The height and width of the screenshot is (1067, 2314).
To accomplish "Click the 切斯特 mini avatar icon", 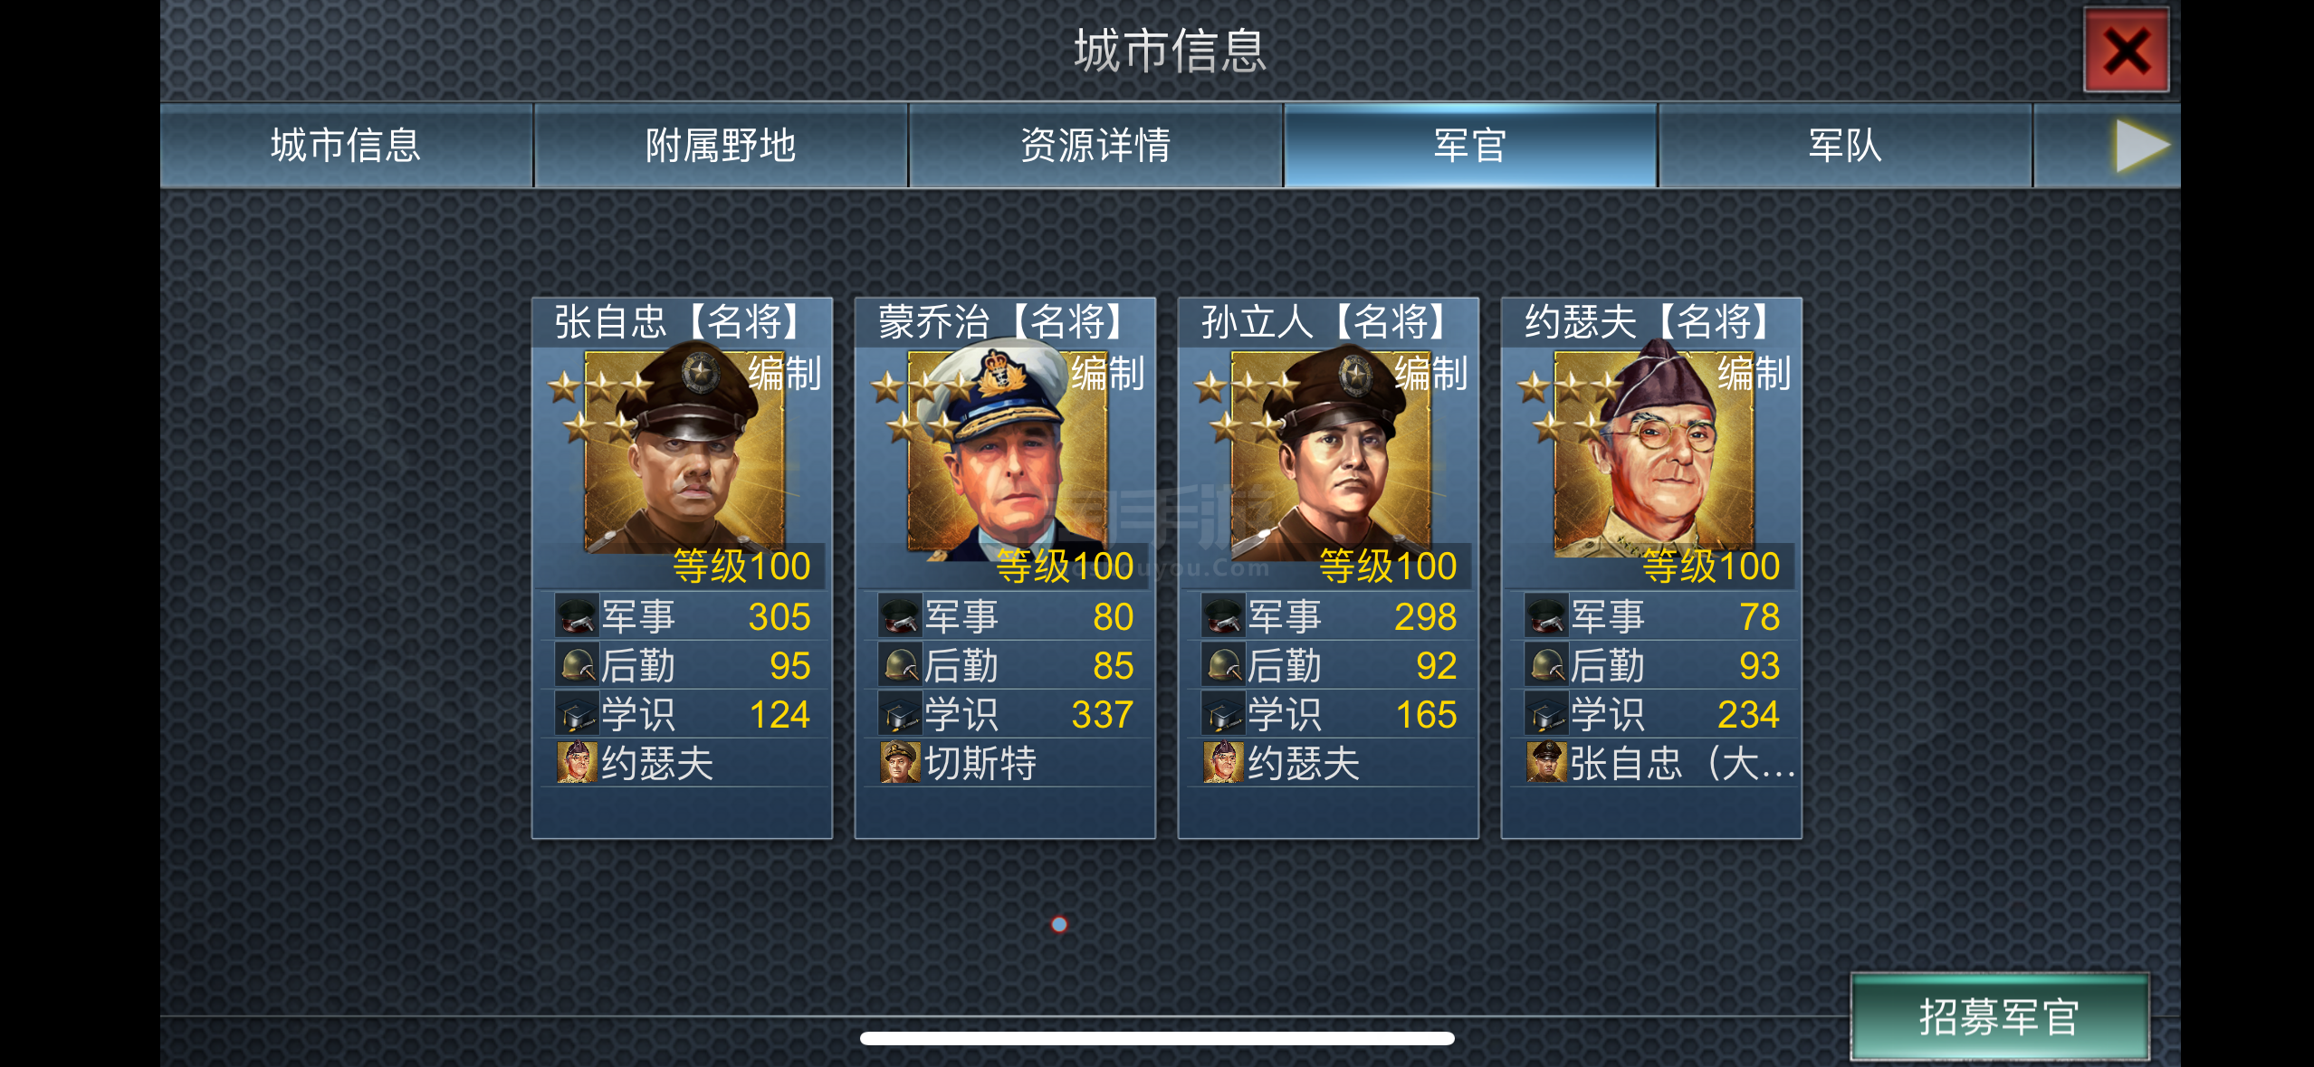I will coord(900,763).
